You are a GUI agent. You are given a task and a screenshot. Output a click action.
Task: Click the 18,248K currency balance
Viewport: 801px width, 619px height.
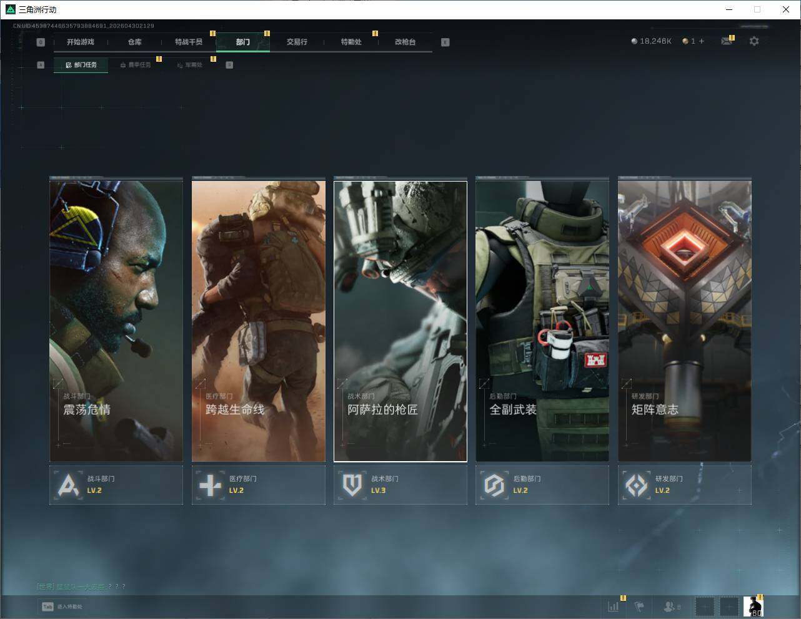[655, 41]
